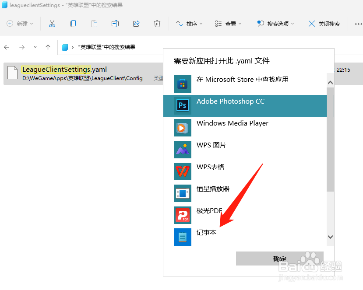Open the 排序 sort dropdown
This screenshot has width=363, height=290.
pyautogui.click(x=189, y=24)
